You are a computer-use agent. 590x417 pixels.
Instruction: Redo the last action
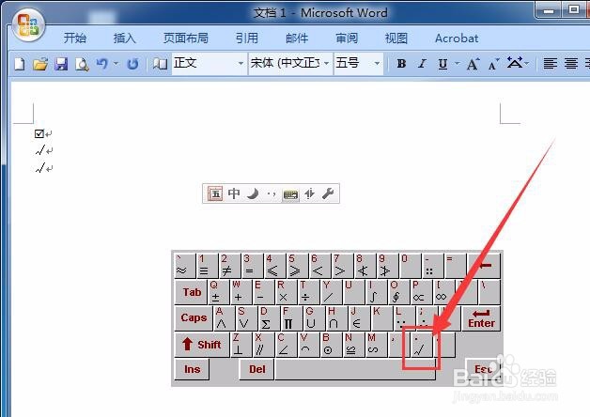click(132, 64)
